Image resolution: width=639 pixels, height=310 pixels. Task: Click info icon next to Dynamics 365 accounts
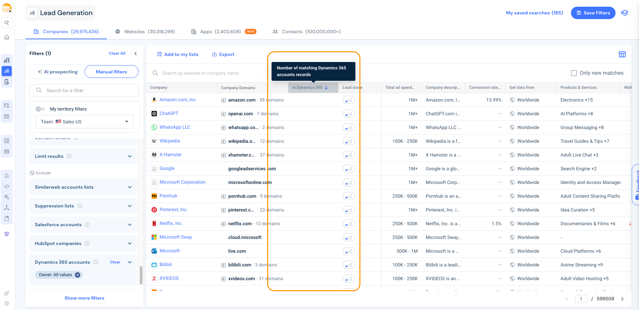point(96,262)
